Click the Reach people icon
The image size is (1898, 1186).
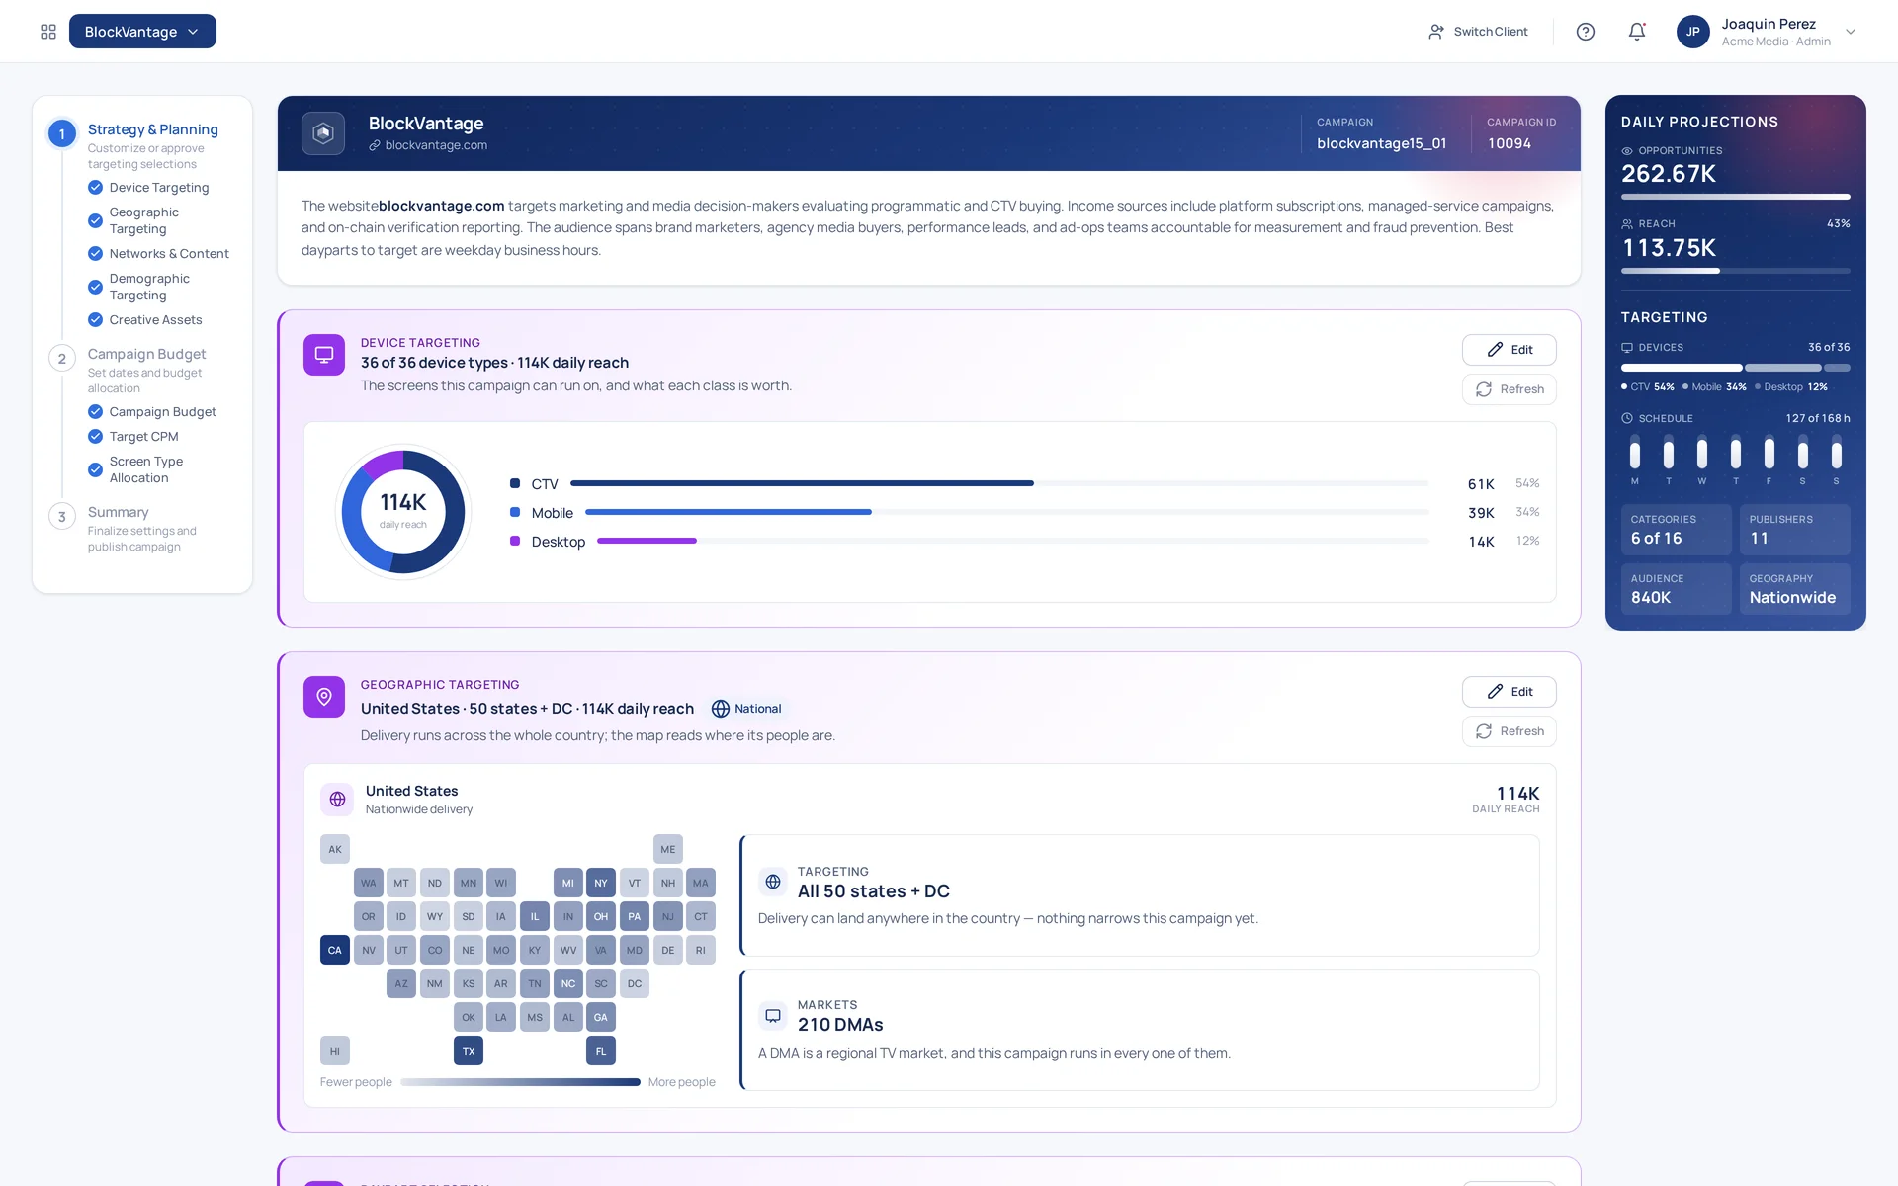(1627, 224)
